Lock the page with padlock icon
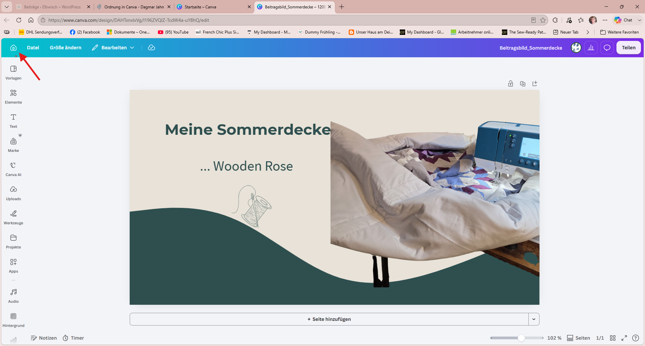 pyautogui.click(x=511, y=84)
